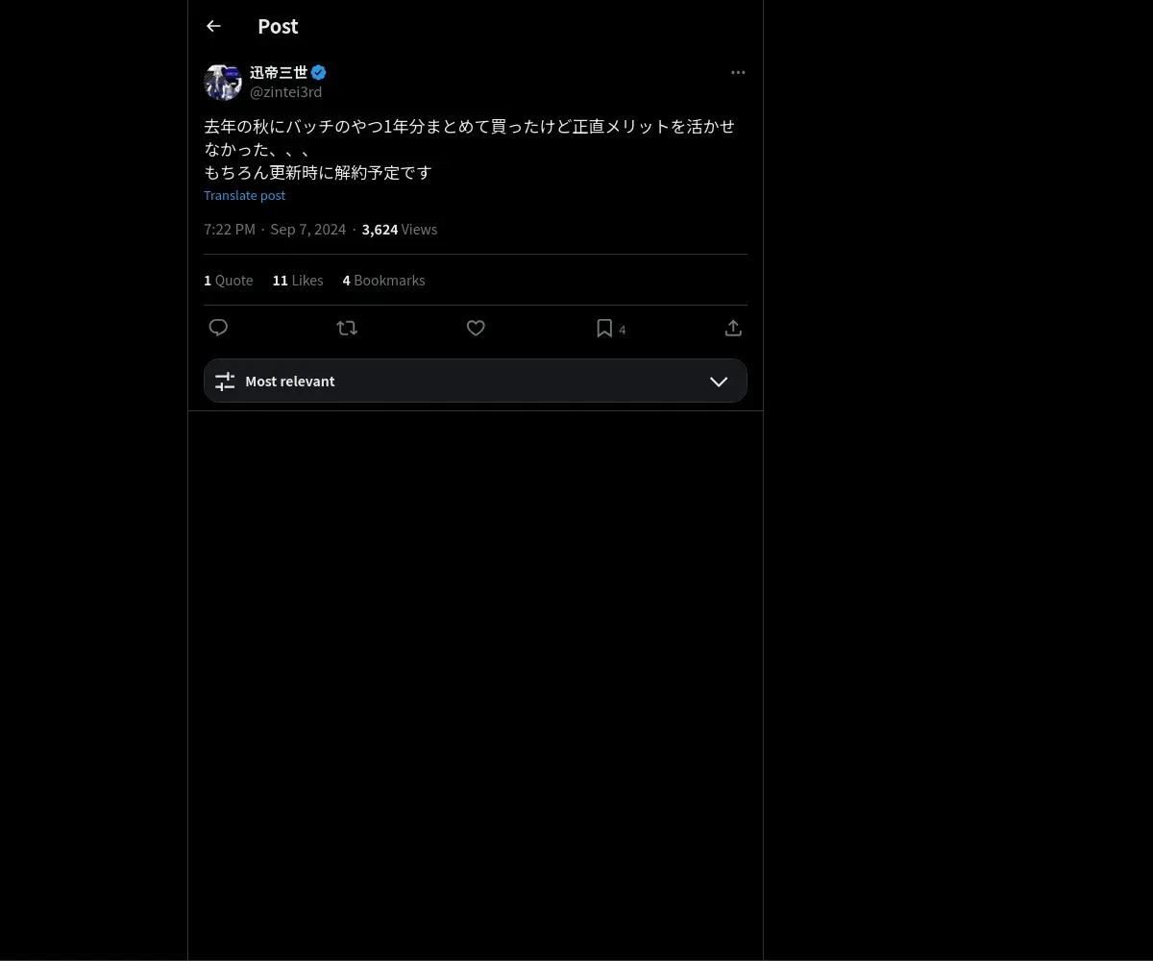Image resolution: width=1153 pixels, height=961 pixels.
Task: Click the reply speech bubble icon
Action: pos(218,328)
